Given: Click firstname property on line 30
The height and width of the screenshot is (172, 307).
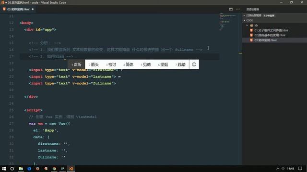Looking at the screenshot, I should coord(54,144).
